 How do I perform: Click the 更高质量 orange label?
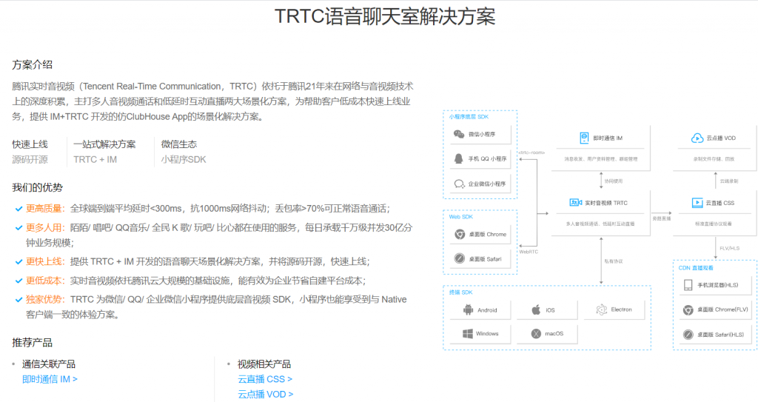44,209
